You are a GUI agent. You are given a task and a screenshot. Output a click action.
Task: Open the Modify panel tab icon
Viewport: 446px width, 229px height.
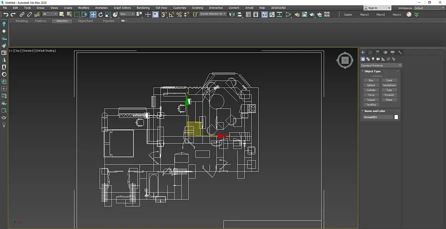[x=370, y=53]
